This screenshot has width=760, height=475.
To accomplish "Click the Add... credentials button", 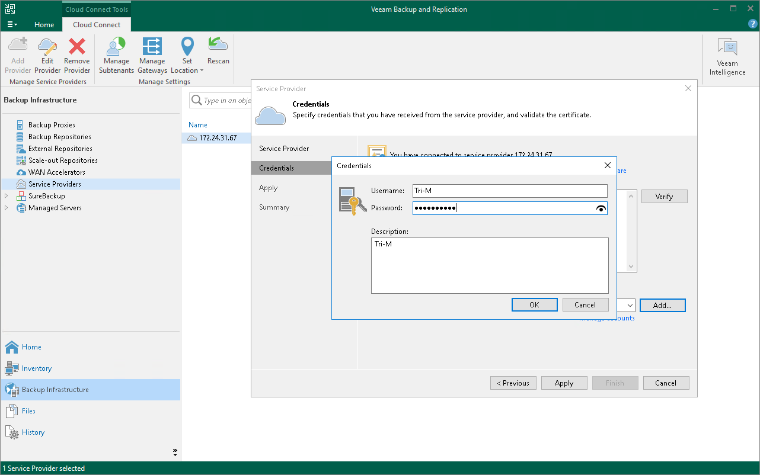I will pyautogui.click(x=662, y=305).
